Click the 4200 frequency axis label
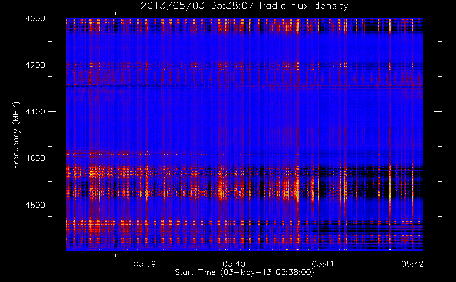Image resolution: width=456 pixels, height=282 pixels. pos(35,65)
